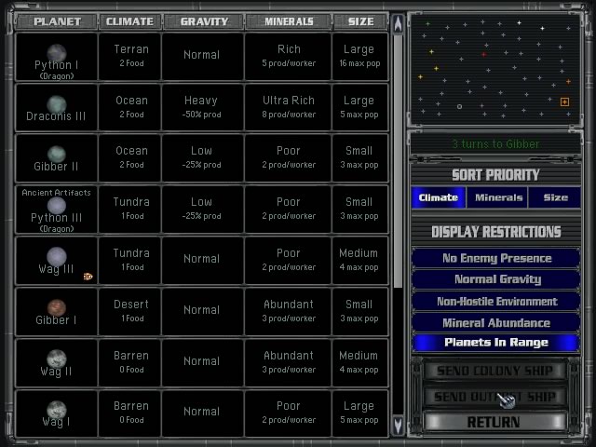This screenshot has height=447, width=596.
Task: Click Send Outpost Ship button
Action: pyautogui.click(x=494, y=397)
